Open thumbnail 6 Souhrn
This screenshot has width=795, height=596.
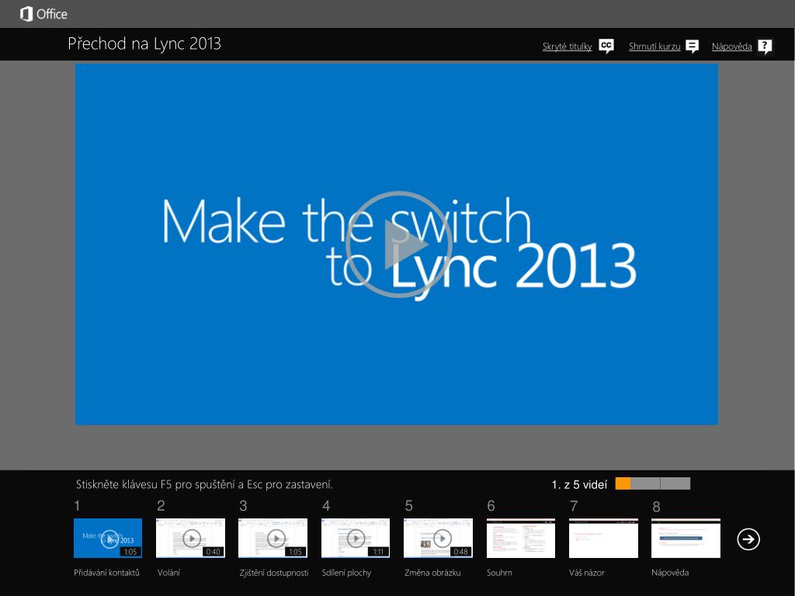(521, 538)
